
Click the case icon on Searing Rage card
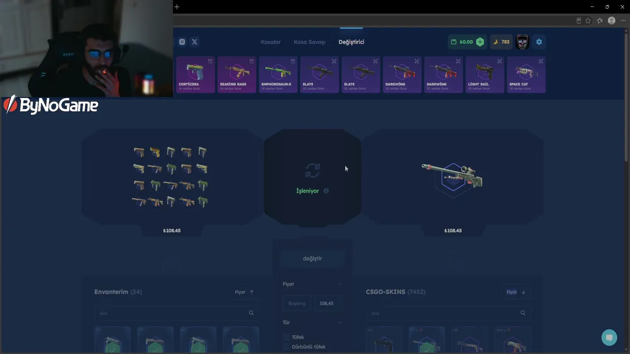click(252, 61)
